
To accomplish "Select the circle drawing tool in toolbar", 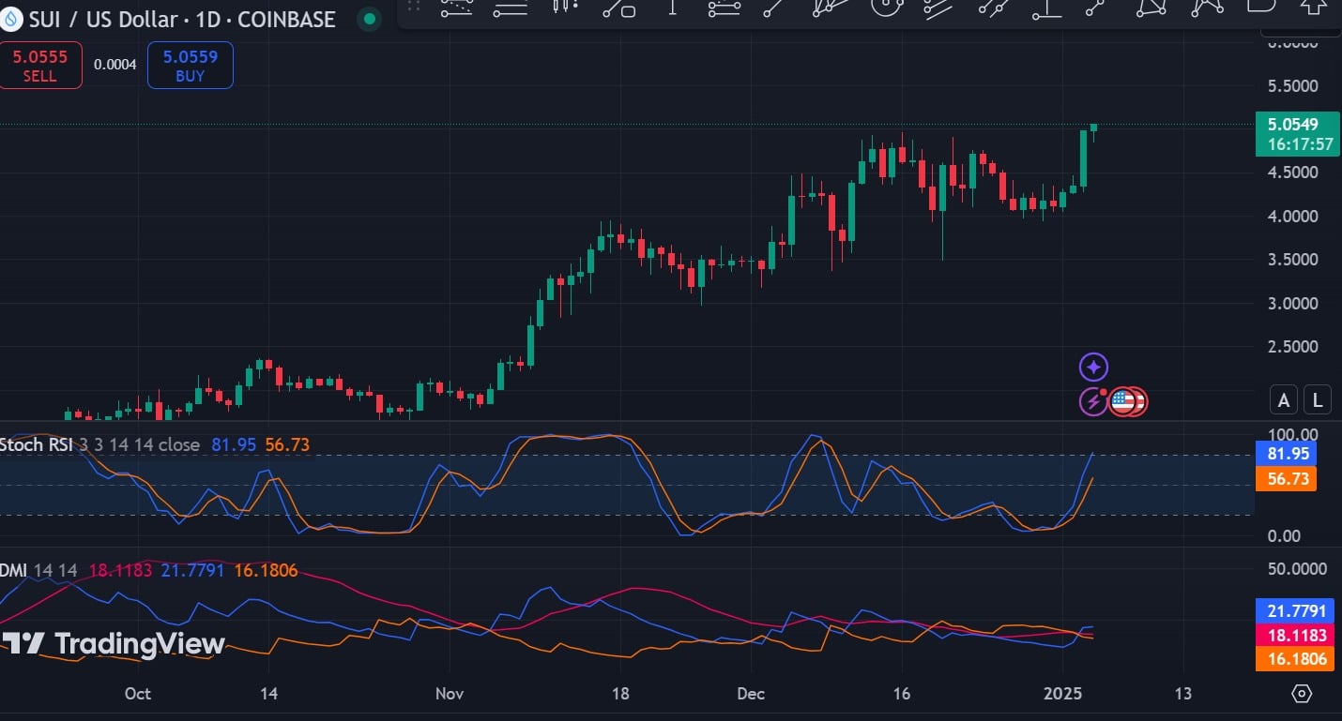I will click(883, 8).
